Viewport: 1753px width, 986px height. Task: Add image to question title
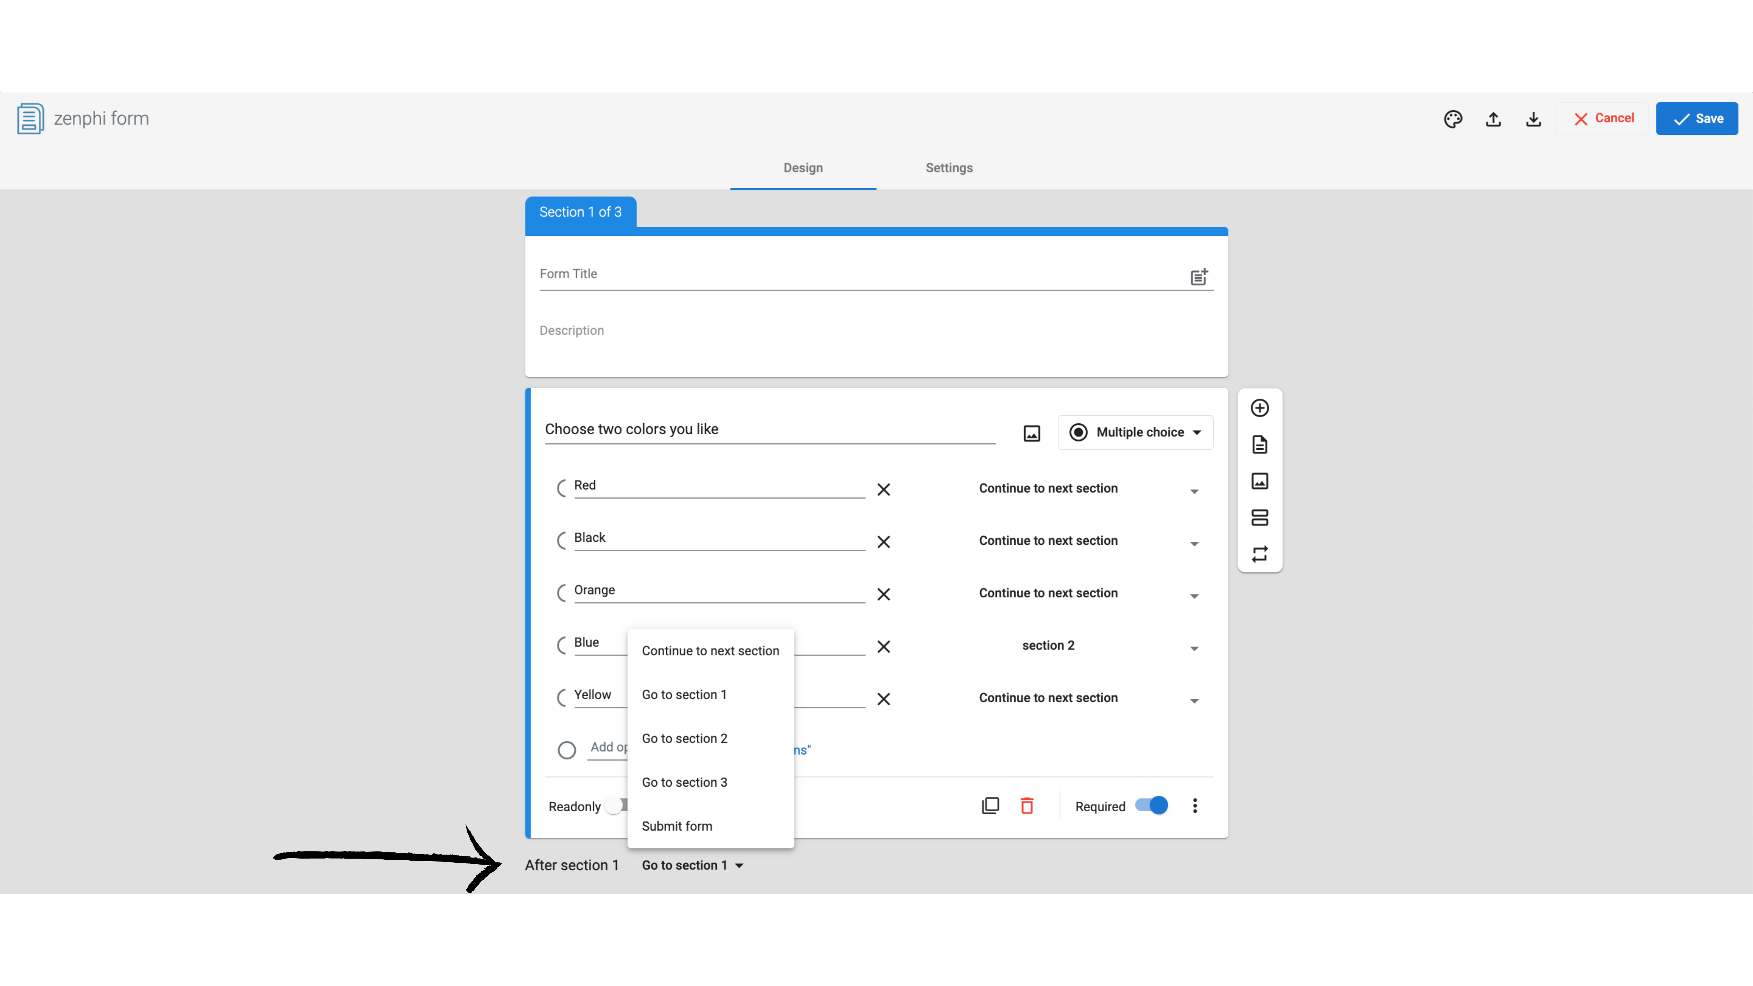[x=1032, y=433]
